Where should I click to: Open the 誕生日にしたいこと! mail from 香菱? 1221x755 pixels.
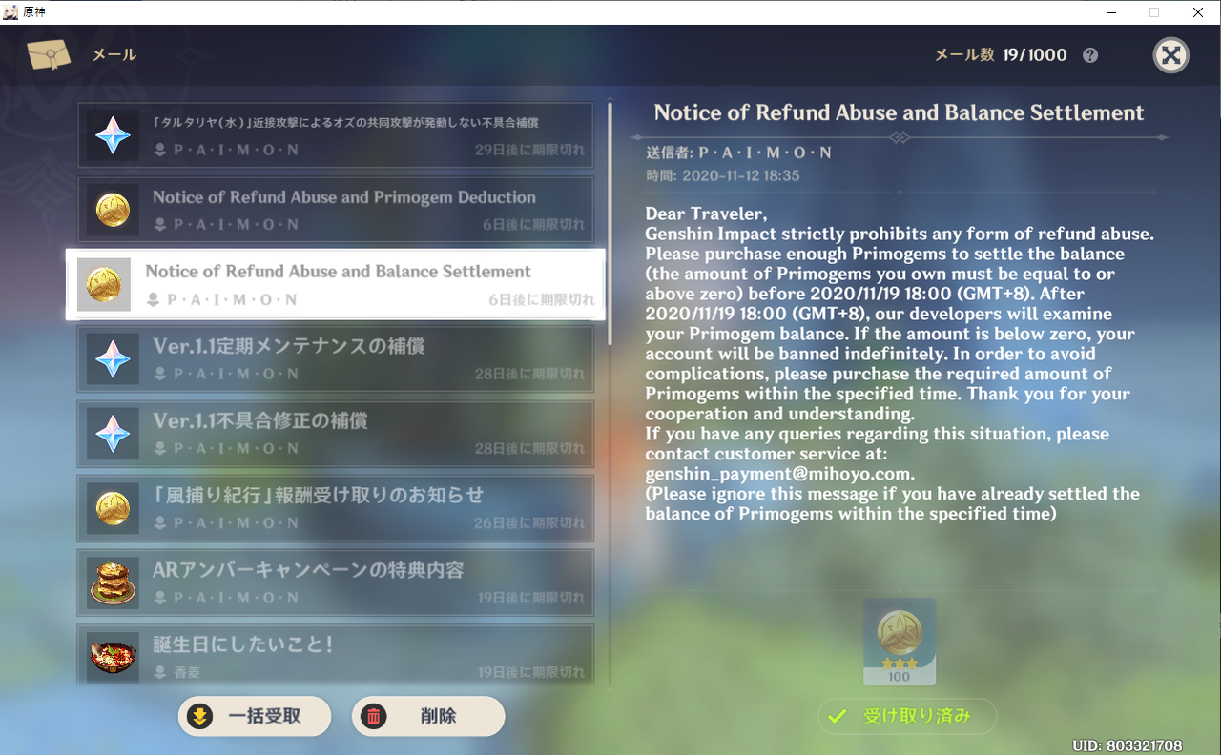[336, 655]
